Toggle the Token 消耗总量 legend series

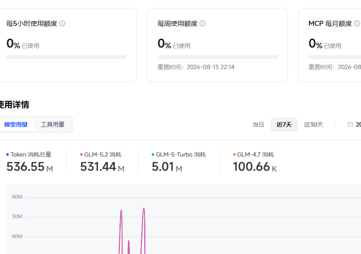pos(29,154)
